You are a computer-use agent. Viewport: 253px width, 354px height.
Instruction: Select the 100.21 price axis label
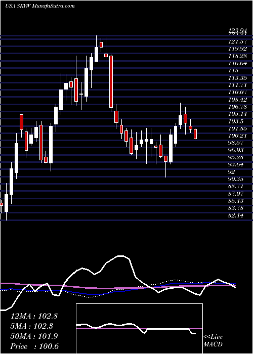(x=237, y=136)
